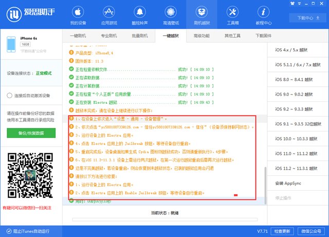Click the progress bar under 当前状态
The height and width of the screenshot is (237, 329).
[x=165, y=220]
